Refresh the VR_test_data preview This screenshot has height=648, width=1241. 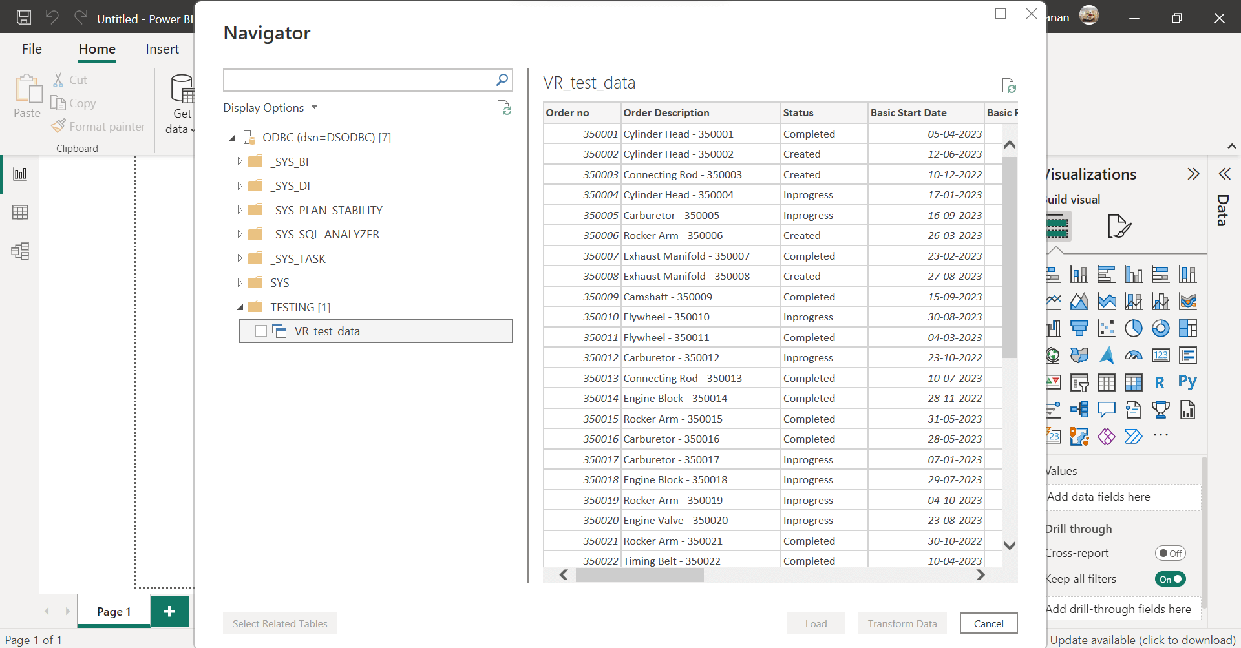pos(1010,85)
